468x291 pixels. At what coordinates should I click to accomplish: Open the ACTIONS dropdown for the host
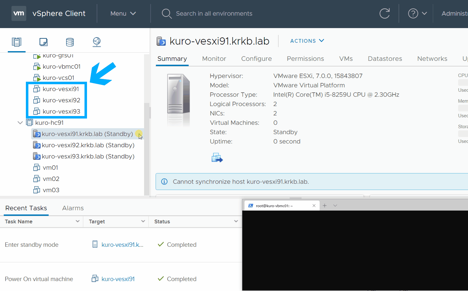307,41
